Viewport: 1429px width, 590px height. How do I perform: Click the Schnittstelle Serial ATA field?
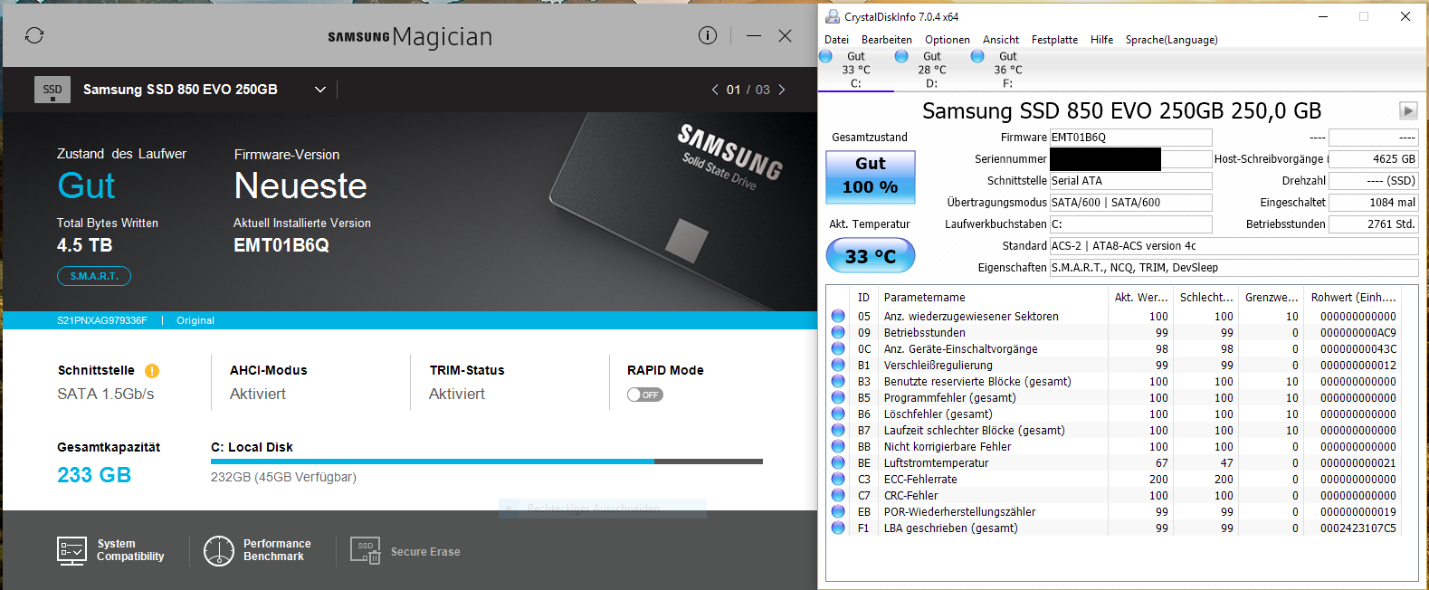(1130, 181)
